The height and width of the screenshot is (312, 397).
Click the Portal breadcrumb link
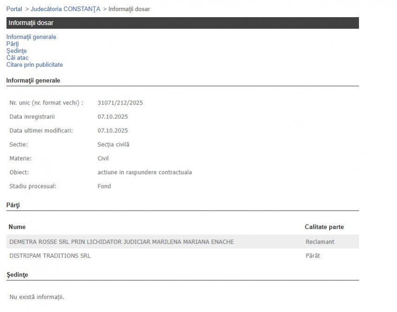click(x=14, y=9)
